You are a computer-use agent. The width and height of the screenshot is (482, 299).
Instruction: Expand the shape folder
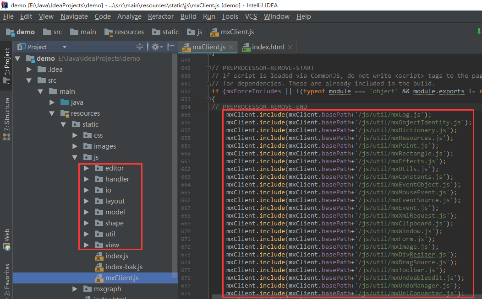(x=87, y=223)
